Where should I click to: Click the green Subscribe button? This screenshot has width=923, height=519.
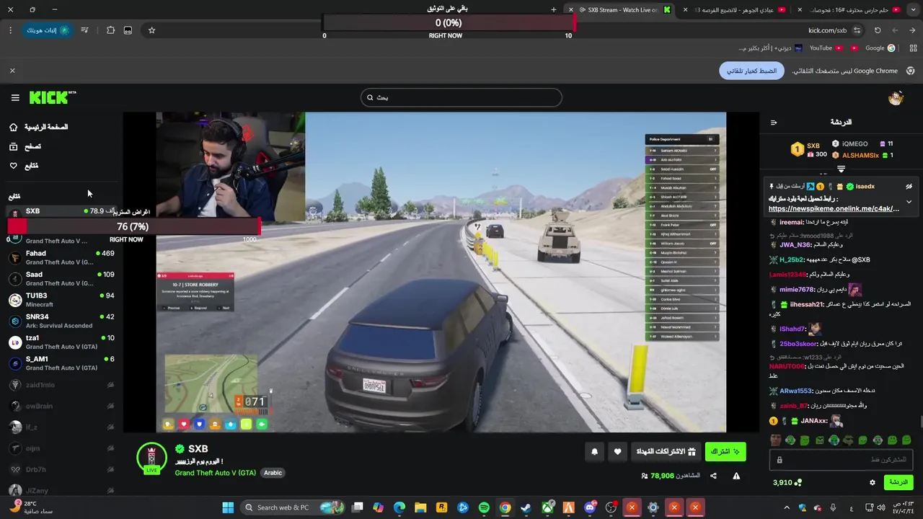(x=725, y=452)
